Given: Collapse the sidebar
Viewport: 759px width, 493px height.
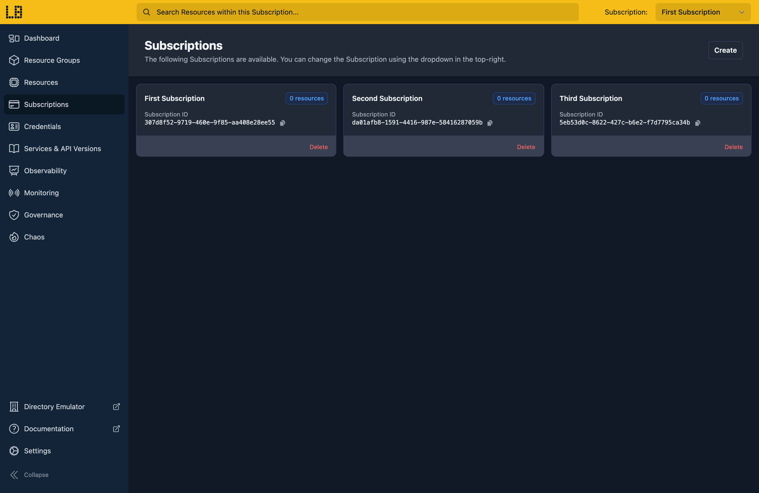Looking at the screenshot, I should (x=29, y=475).
